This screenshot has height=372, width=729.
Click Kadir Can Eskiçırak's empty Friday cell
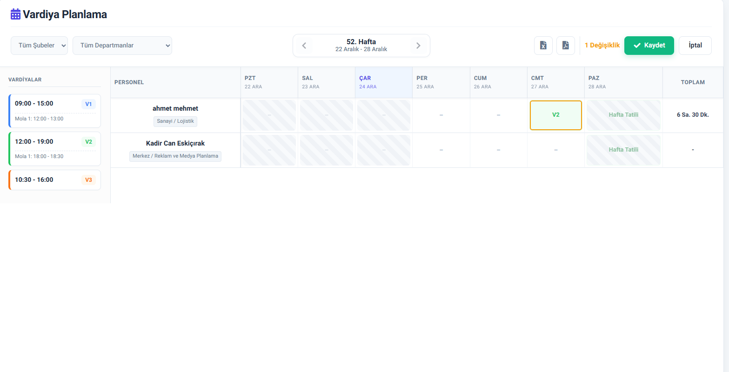tap(498, 150)
